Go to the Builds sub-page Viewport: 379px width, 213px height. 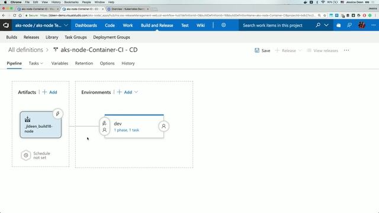[x=12, y=37]
